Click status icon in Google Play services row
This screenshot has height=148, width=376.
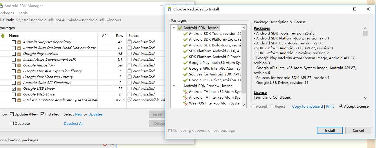[x=130, y=54]
